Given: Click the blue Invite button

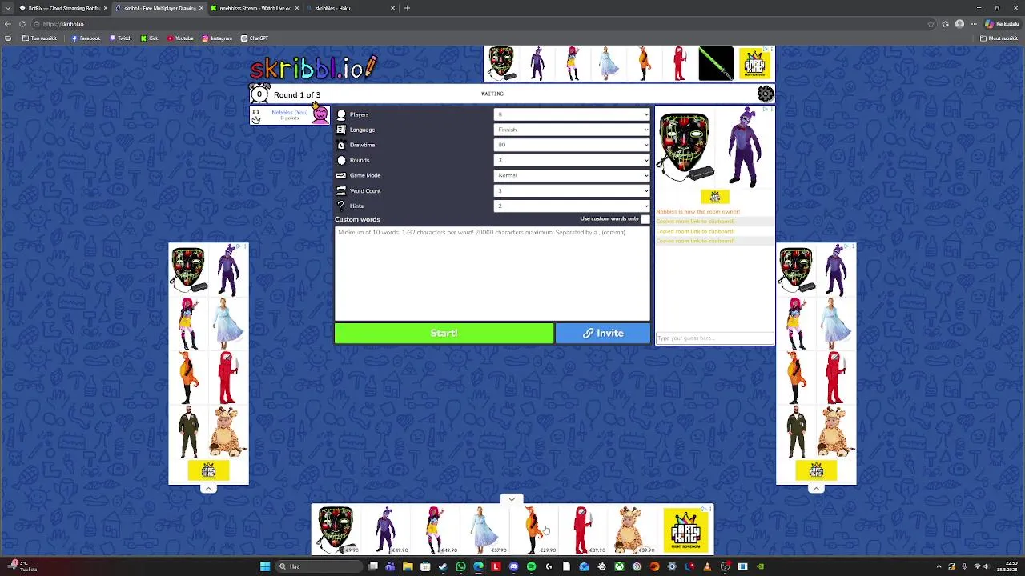Looking at the screenshot, I should tap(603, 333).
